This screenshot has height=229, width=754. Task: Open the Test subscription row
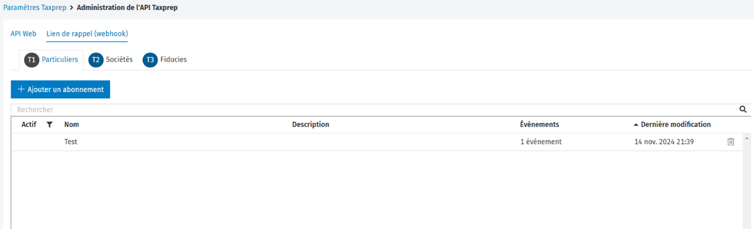377,142
